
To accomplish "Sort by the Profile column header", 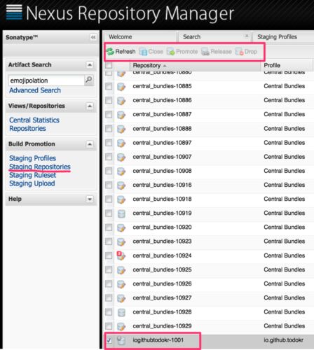I will (287, 65).
